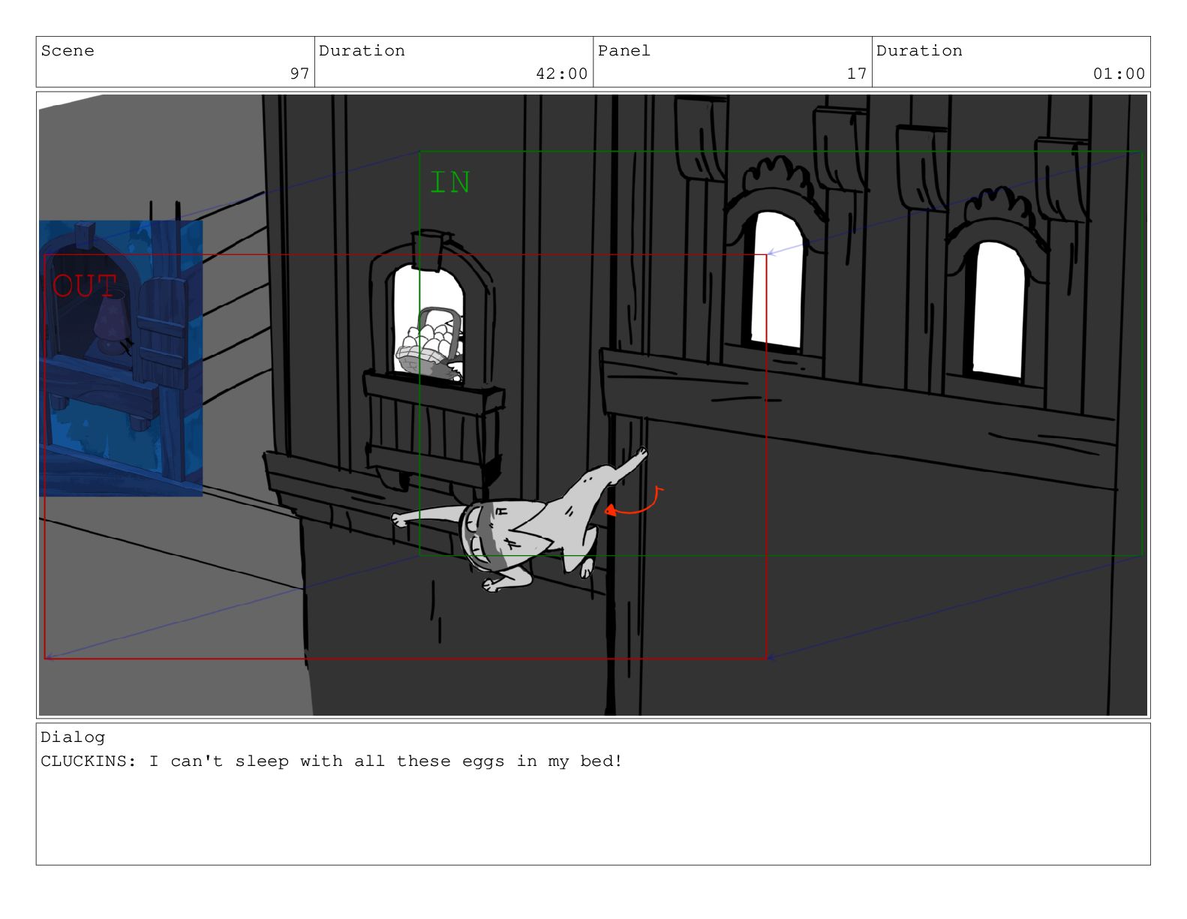Click the storyboard panel drawing
The height and width of the screenshot is (919, 1187).
tap(593, 405)
